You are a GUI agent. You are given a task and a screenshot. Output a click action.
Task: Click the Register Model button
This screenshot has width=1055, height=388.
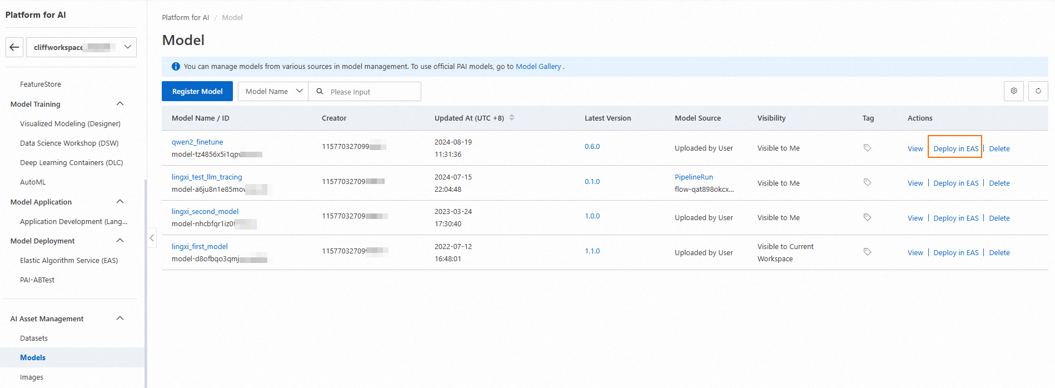pos(197,91)
